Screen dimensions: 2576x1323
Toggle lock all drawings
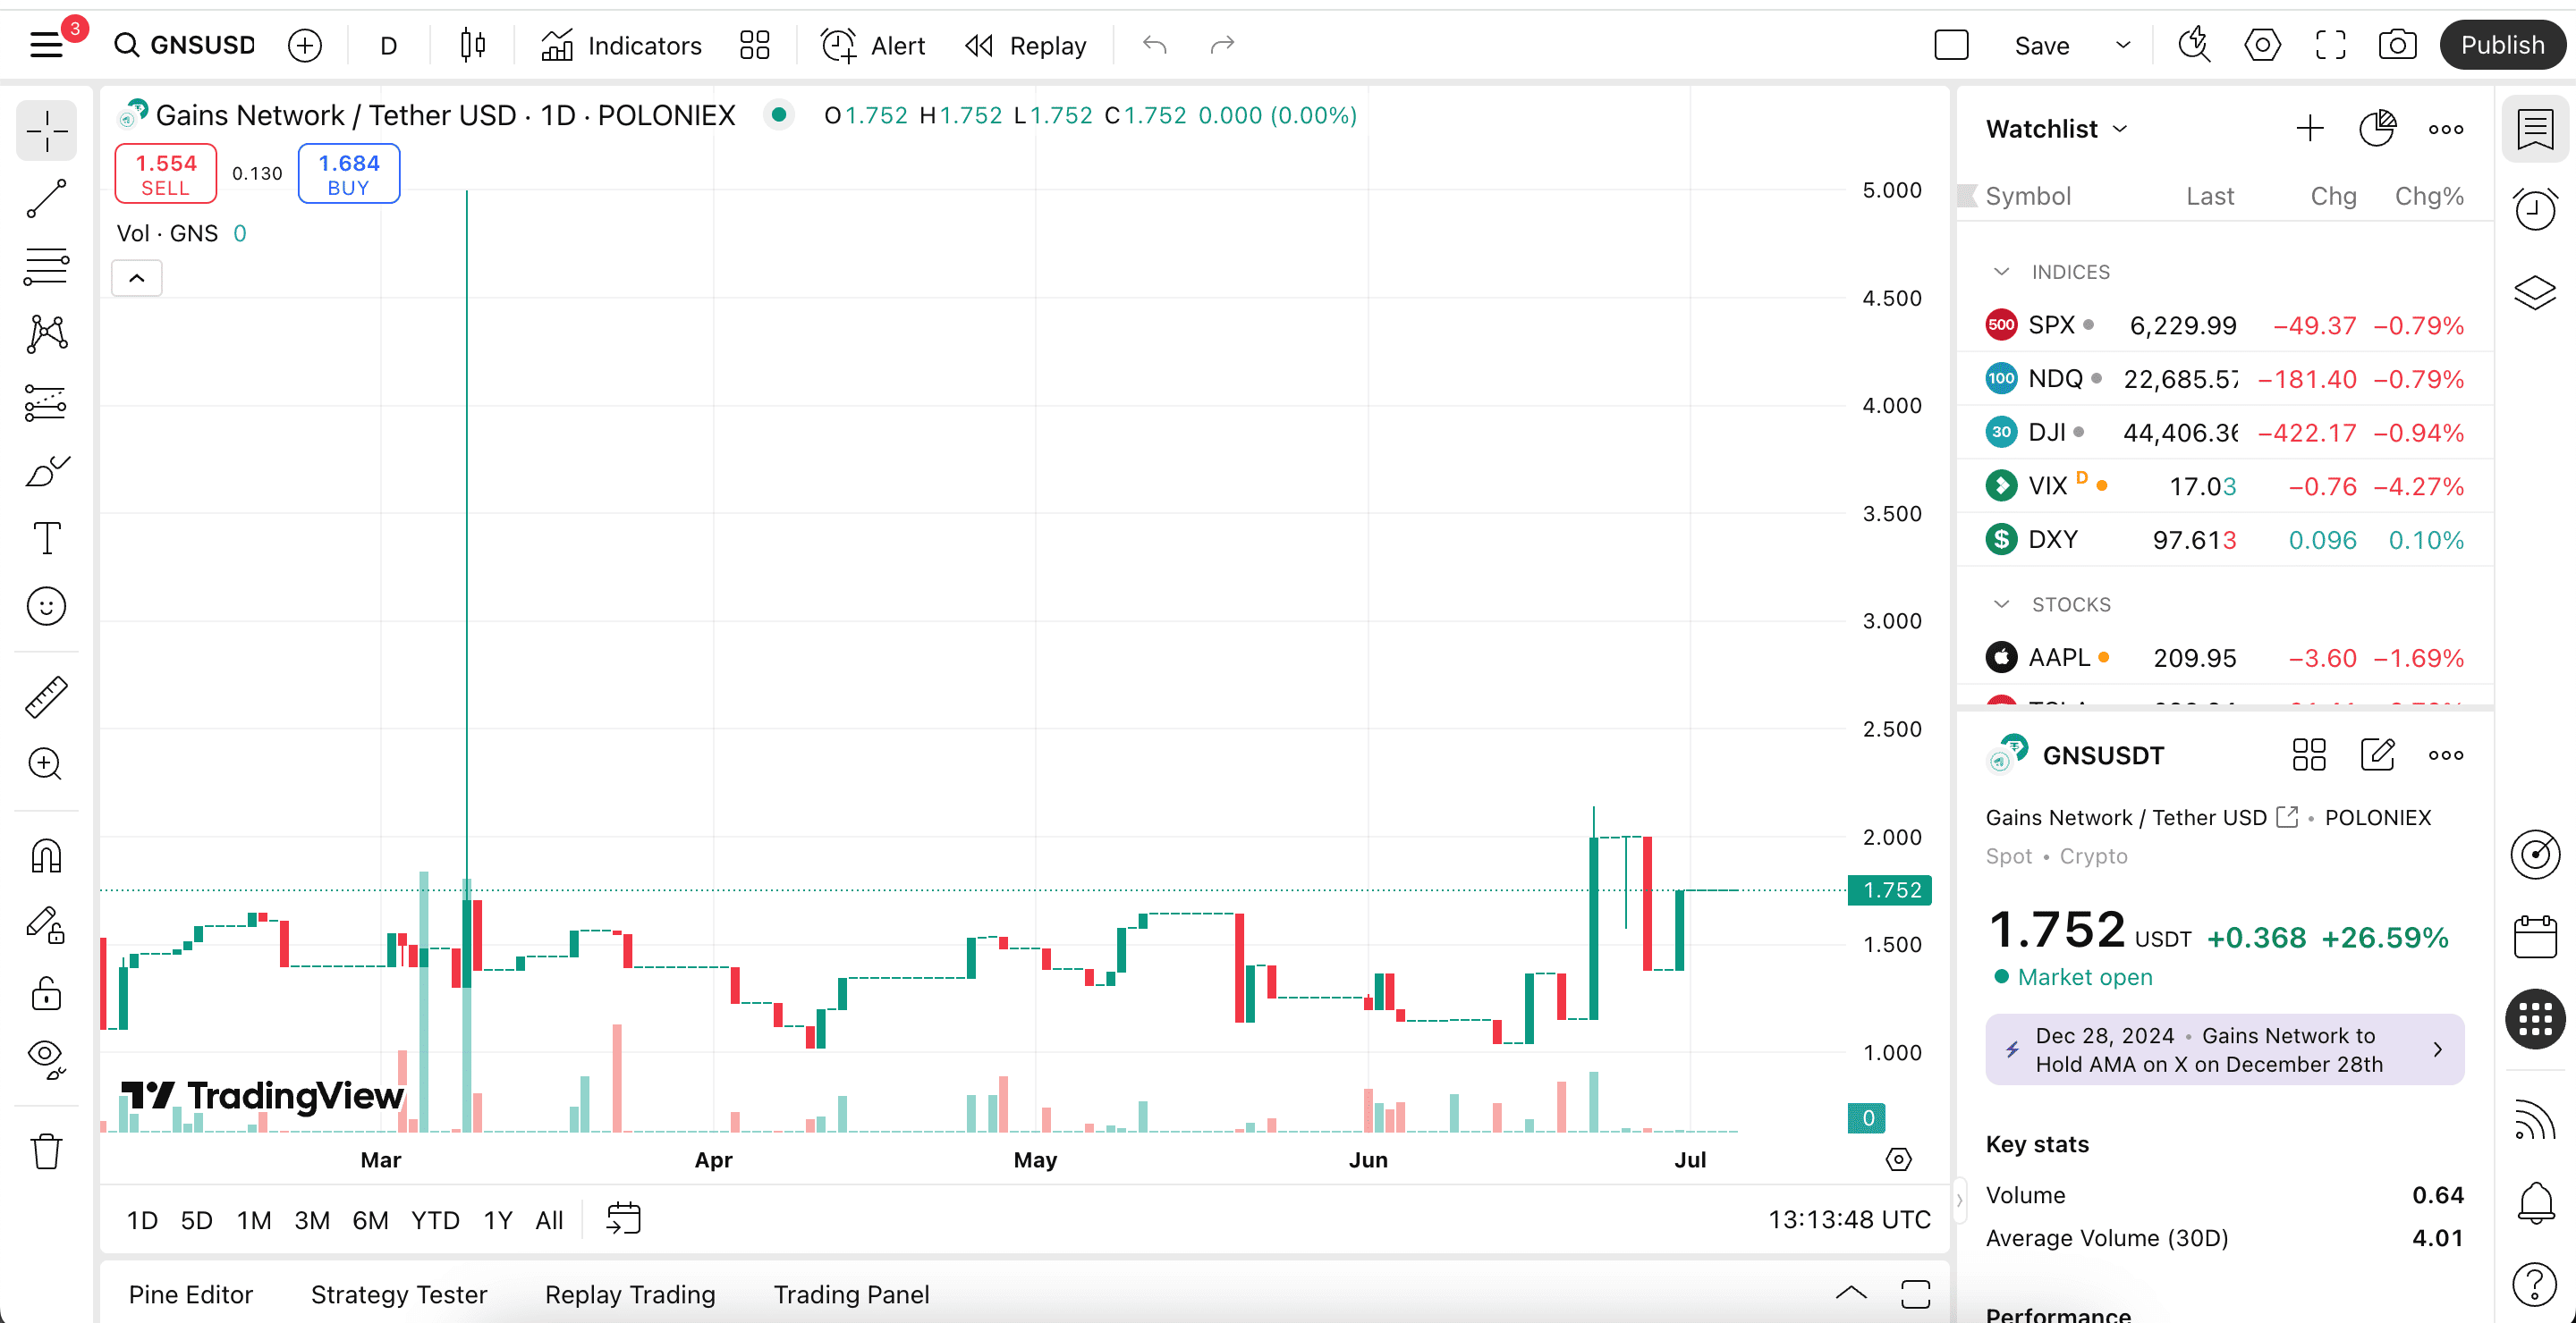tap(46, 993)
